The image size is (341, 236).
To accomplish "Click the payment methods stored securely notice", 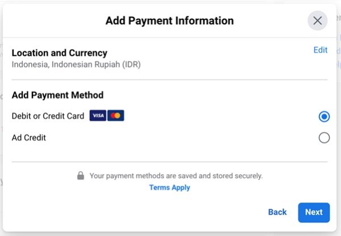I will [x=176, y=176].
